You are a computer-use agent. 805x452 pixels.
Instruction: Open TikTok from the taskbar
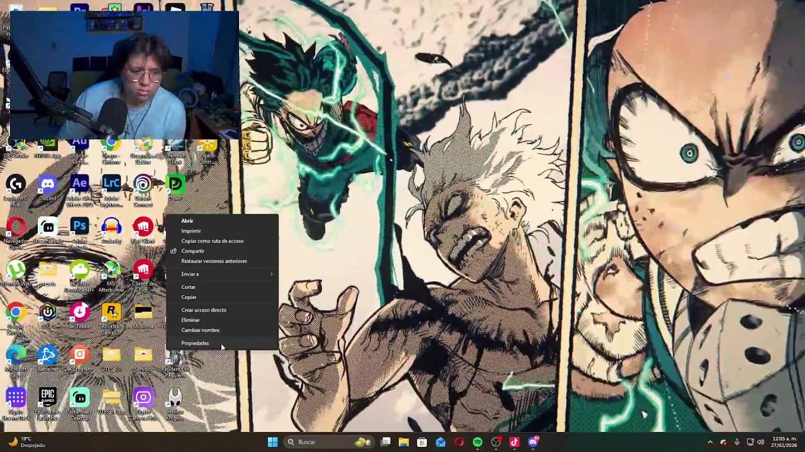pyautogui.click(x=514, y=442)
